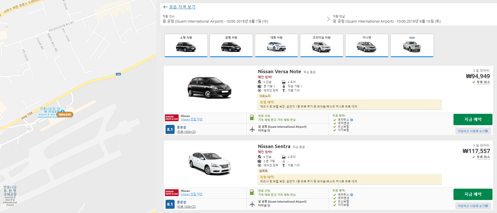Click the info icon on Sentra's 저장하고 나중에 보기
This screenshot has width=497, height=213.
487,206
